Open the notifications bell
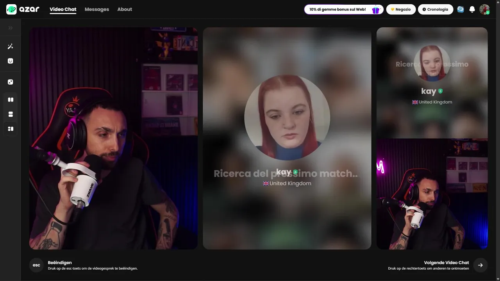 tap(472, 9)
